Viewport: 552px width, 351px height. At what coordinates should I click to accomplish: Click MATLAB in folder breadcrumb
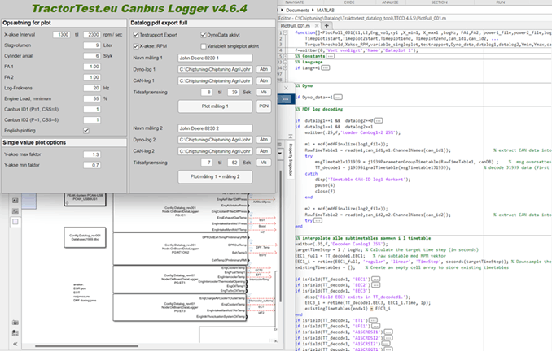326,11
